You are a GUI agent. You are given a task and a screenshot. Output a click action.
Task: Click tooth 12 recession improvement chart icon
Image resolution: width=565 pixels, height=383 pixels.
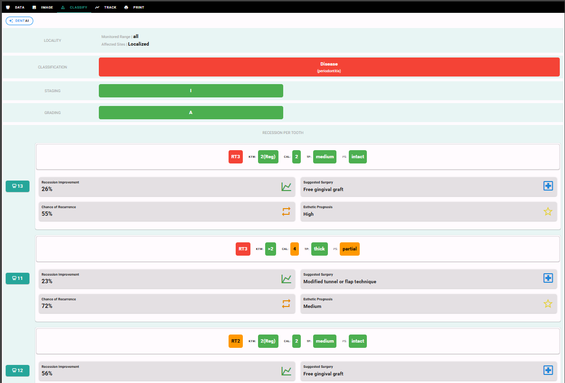(286, 371)
